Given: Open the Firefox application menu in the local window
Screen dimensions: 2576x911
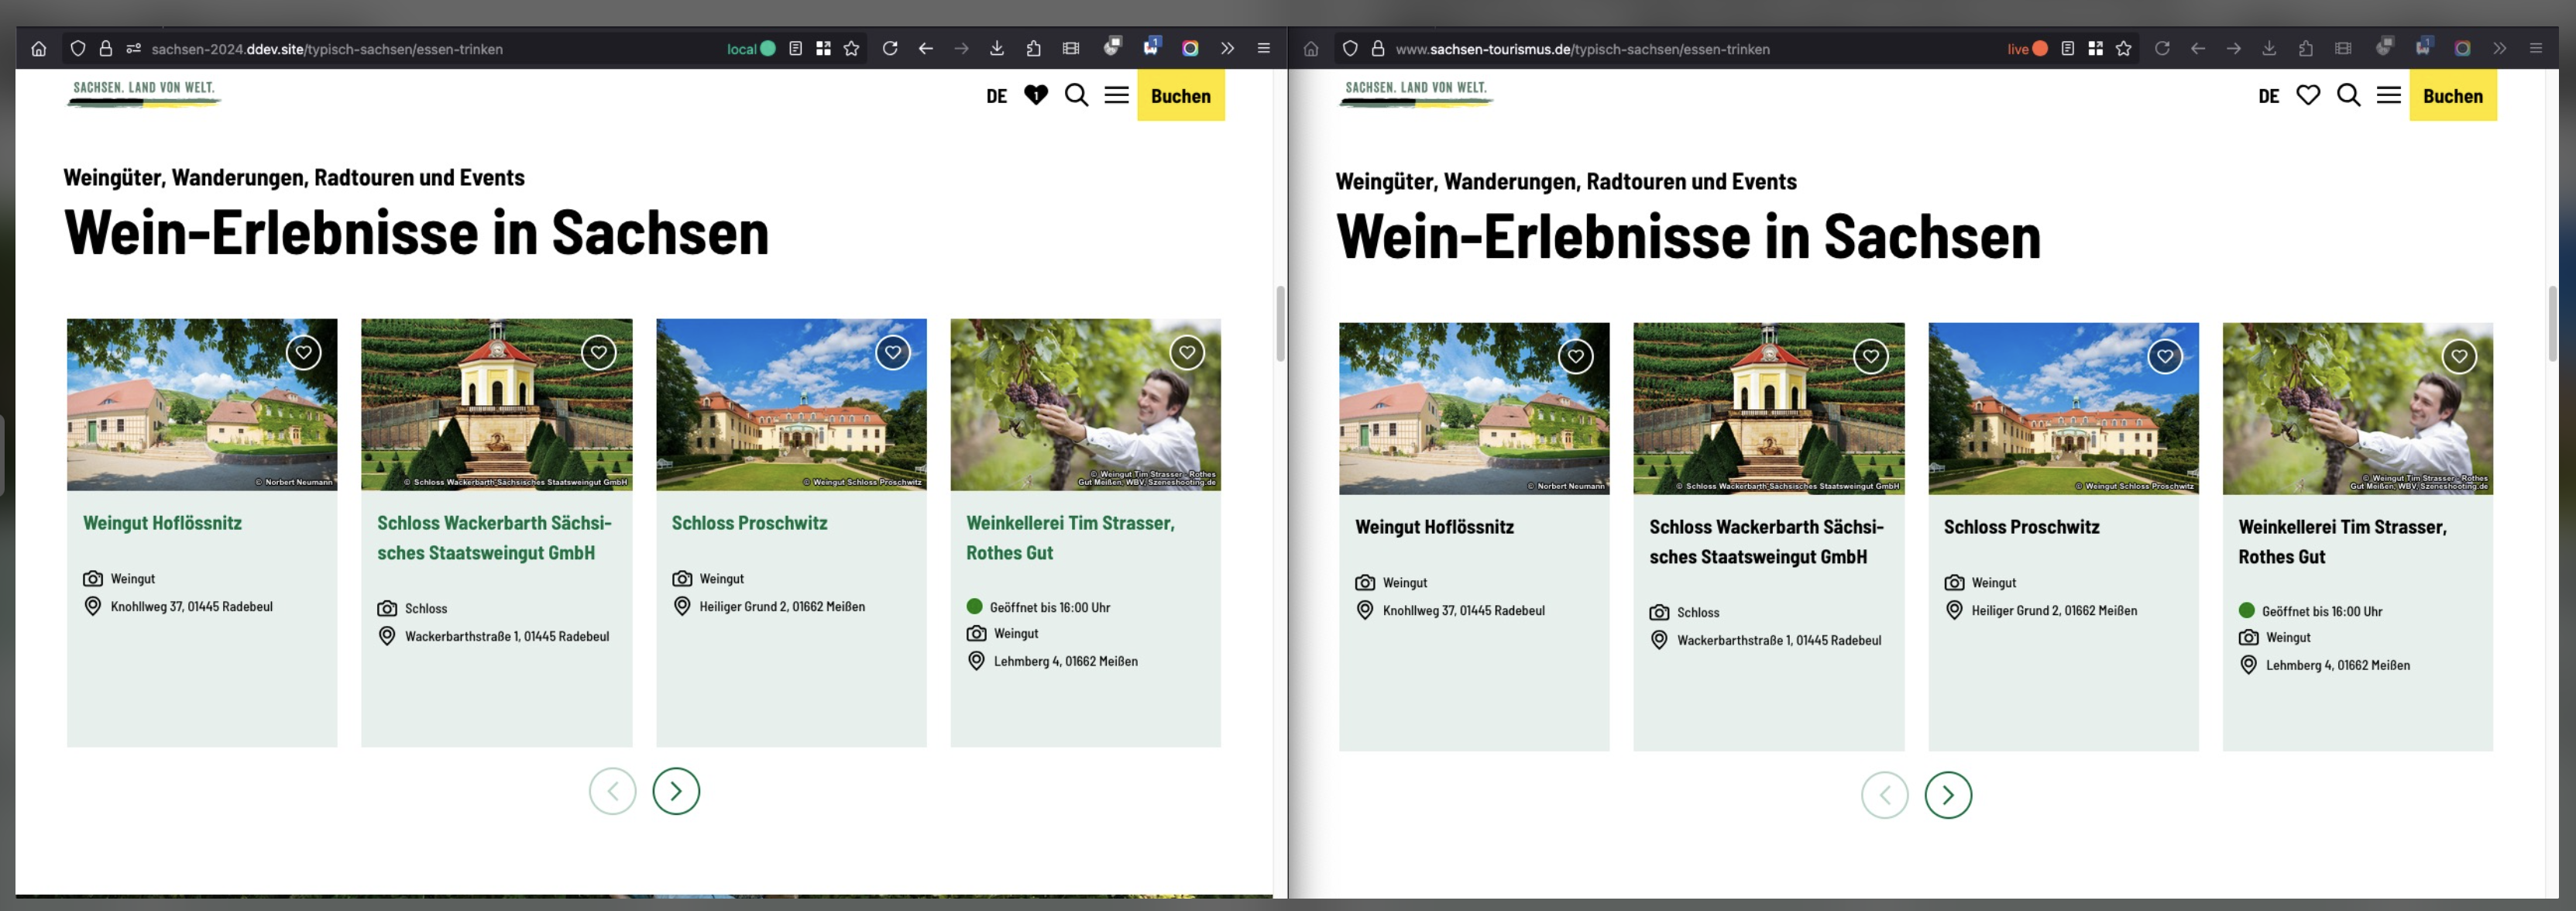Looking at the screenshot, I should click(1264, 49).
